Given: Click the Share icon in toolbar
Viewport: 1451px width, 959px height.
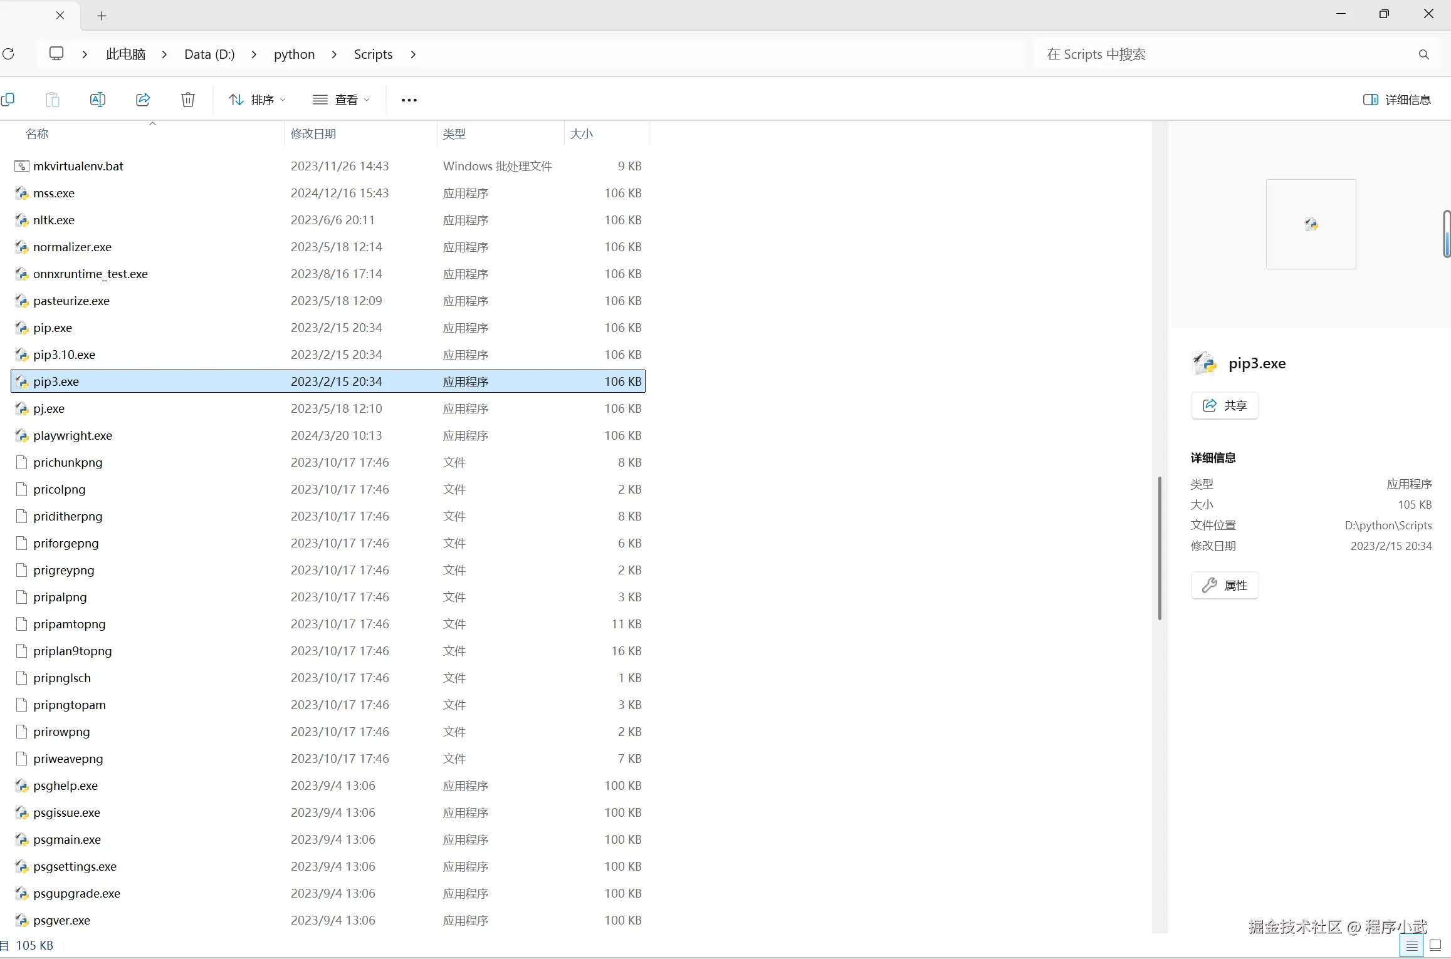Looking at the screenshot, I should (x=143, y=100).
